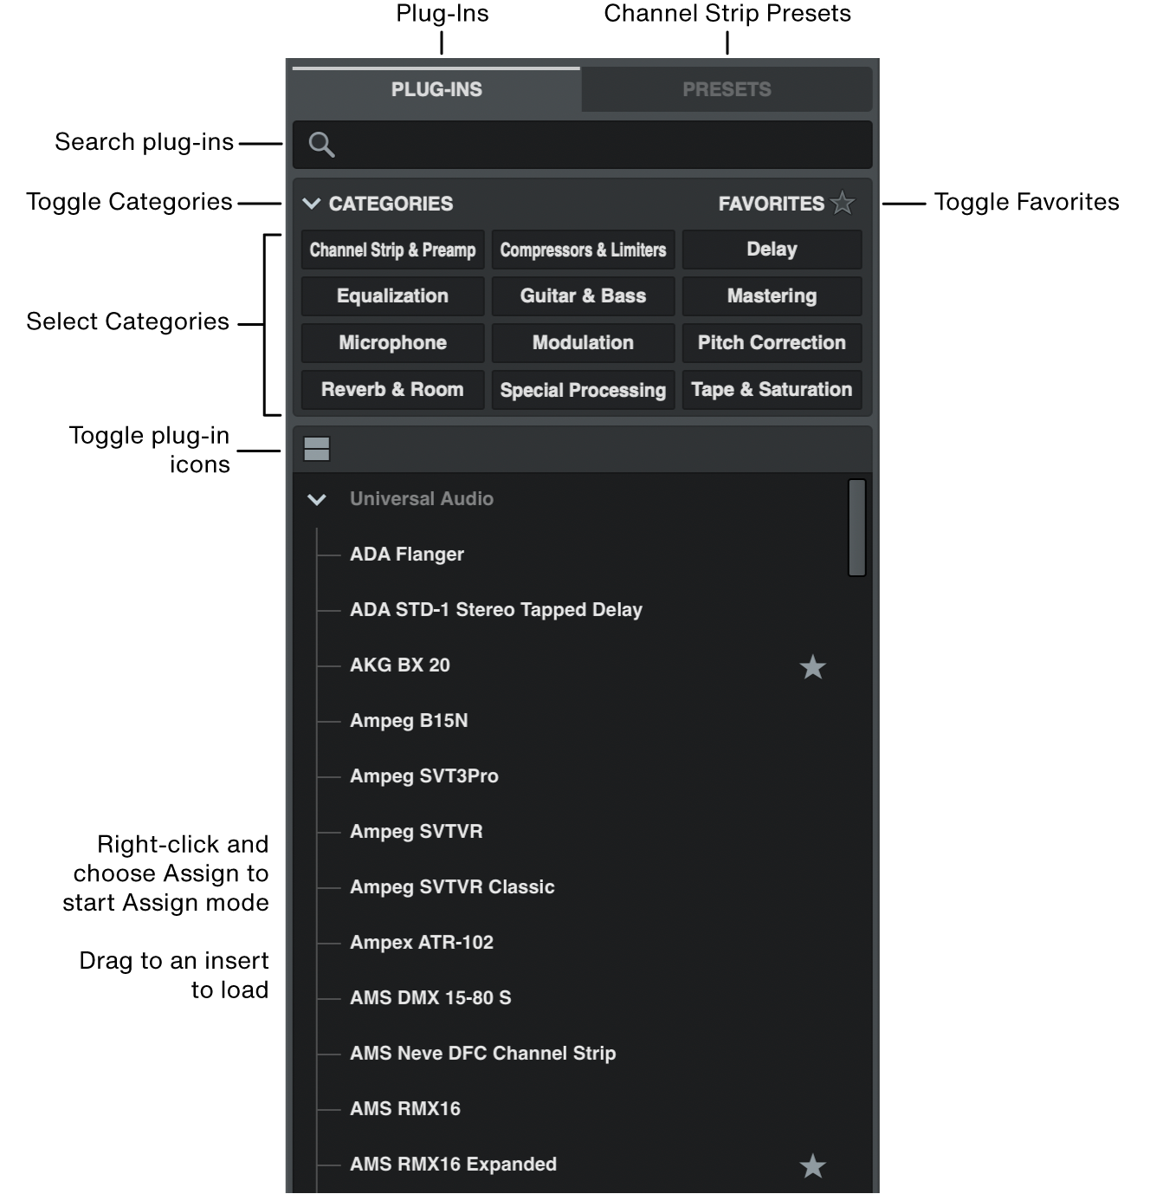Screen dimensions: 1163x1194
Task: Toggle the Favorites star filter
Action: point(843,203)
